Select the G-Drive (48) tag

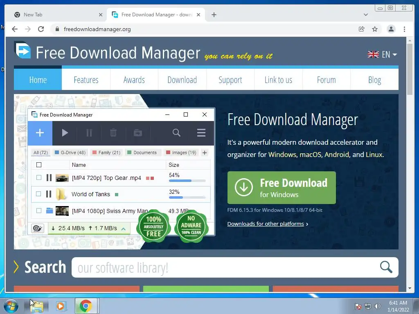[70, 153]
